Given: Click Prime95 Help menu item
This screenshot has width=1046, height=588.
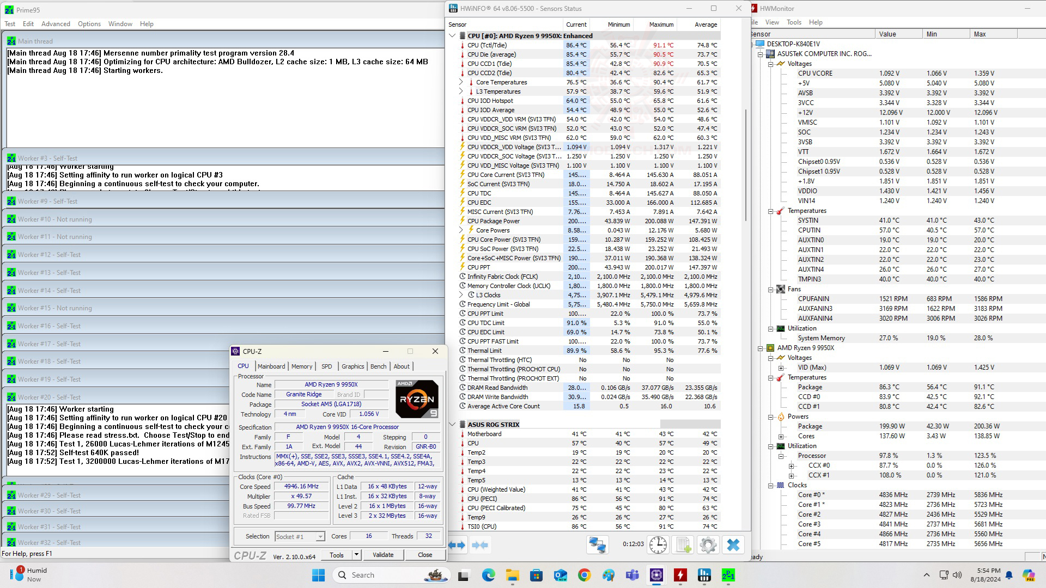Looking at the screenshot, I should [x=146, y=24].
